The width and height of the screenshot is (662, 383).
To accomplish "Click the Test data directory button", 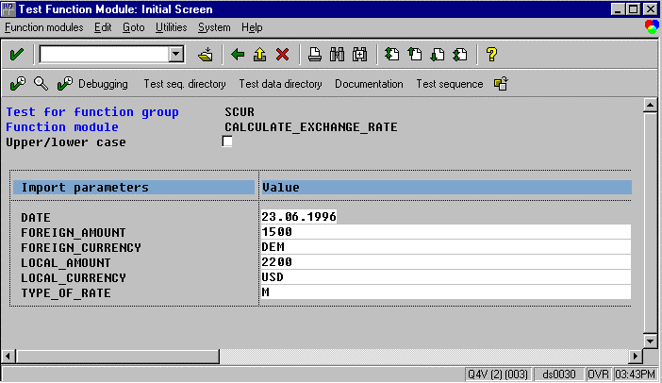I will (280, 84).
